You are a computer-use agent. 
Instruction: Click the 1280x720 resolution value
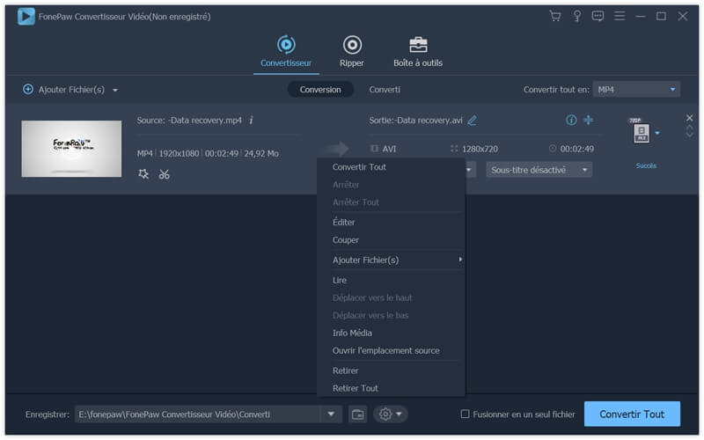tap(480, 149)
